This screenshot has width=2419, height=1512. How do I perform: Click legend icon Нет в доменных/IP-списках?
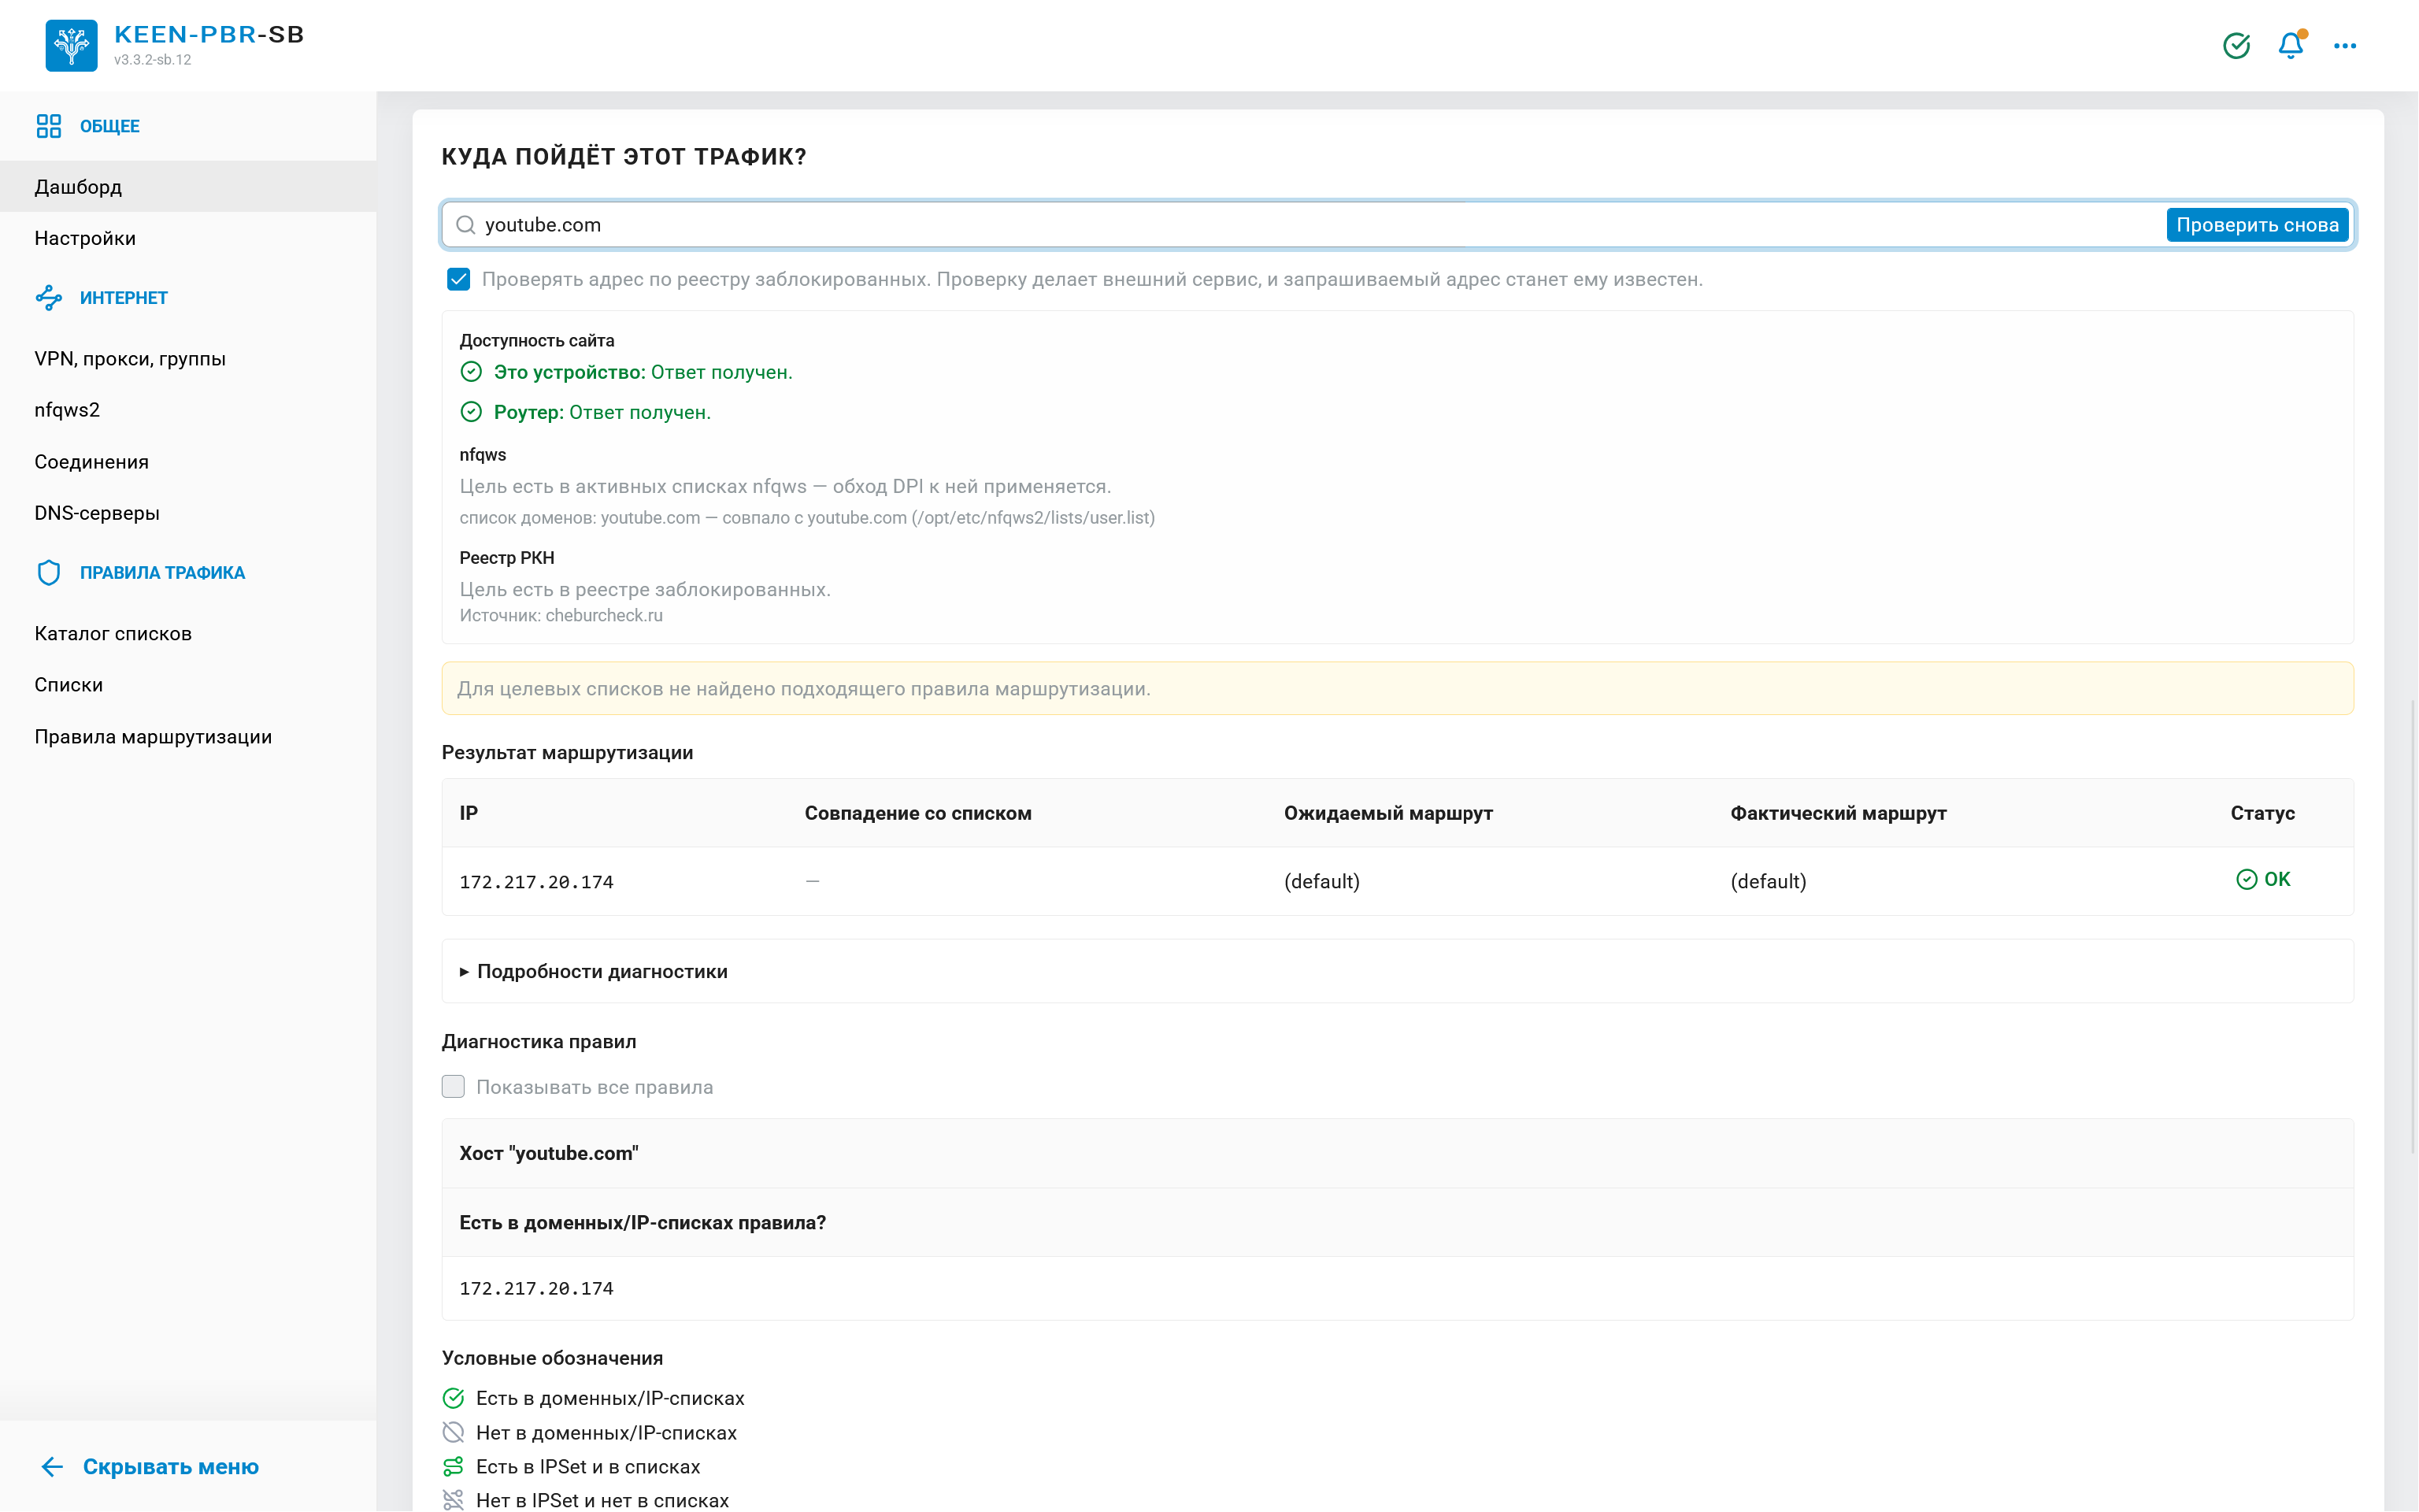[x=454, y=1433]
